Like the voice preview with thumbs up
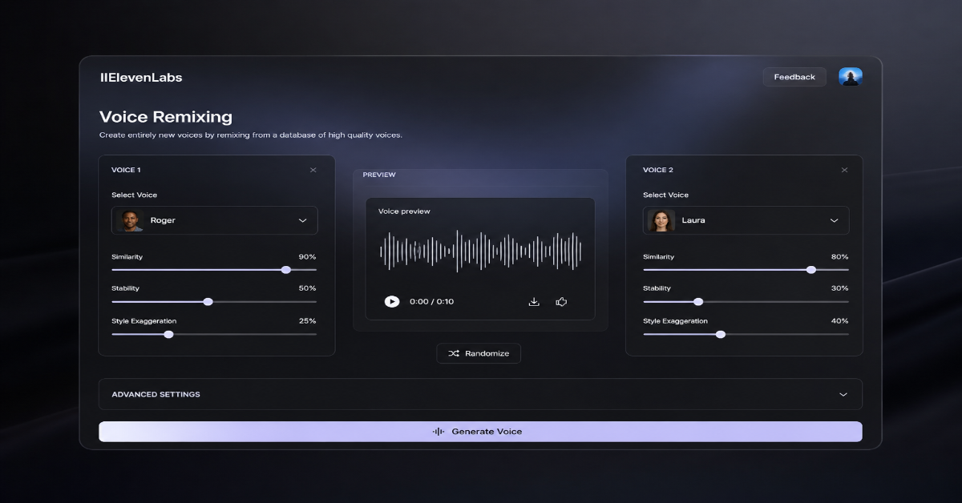Viewport: 962px width, 503px height. [561, 301]
